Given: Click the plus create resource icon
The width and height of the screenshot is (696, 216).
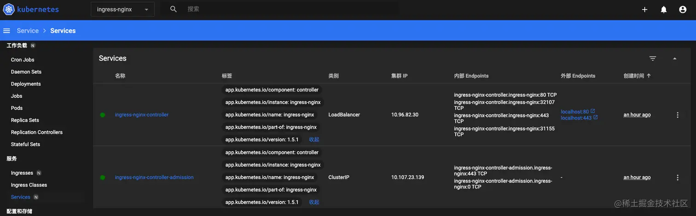Looking at the screenshot, I should [x=645, y=10].
